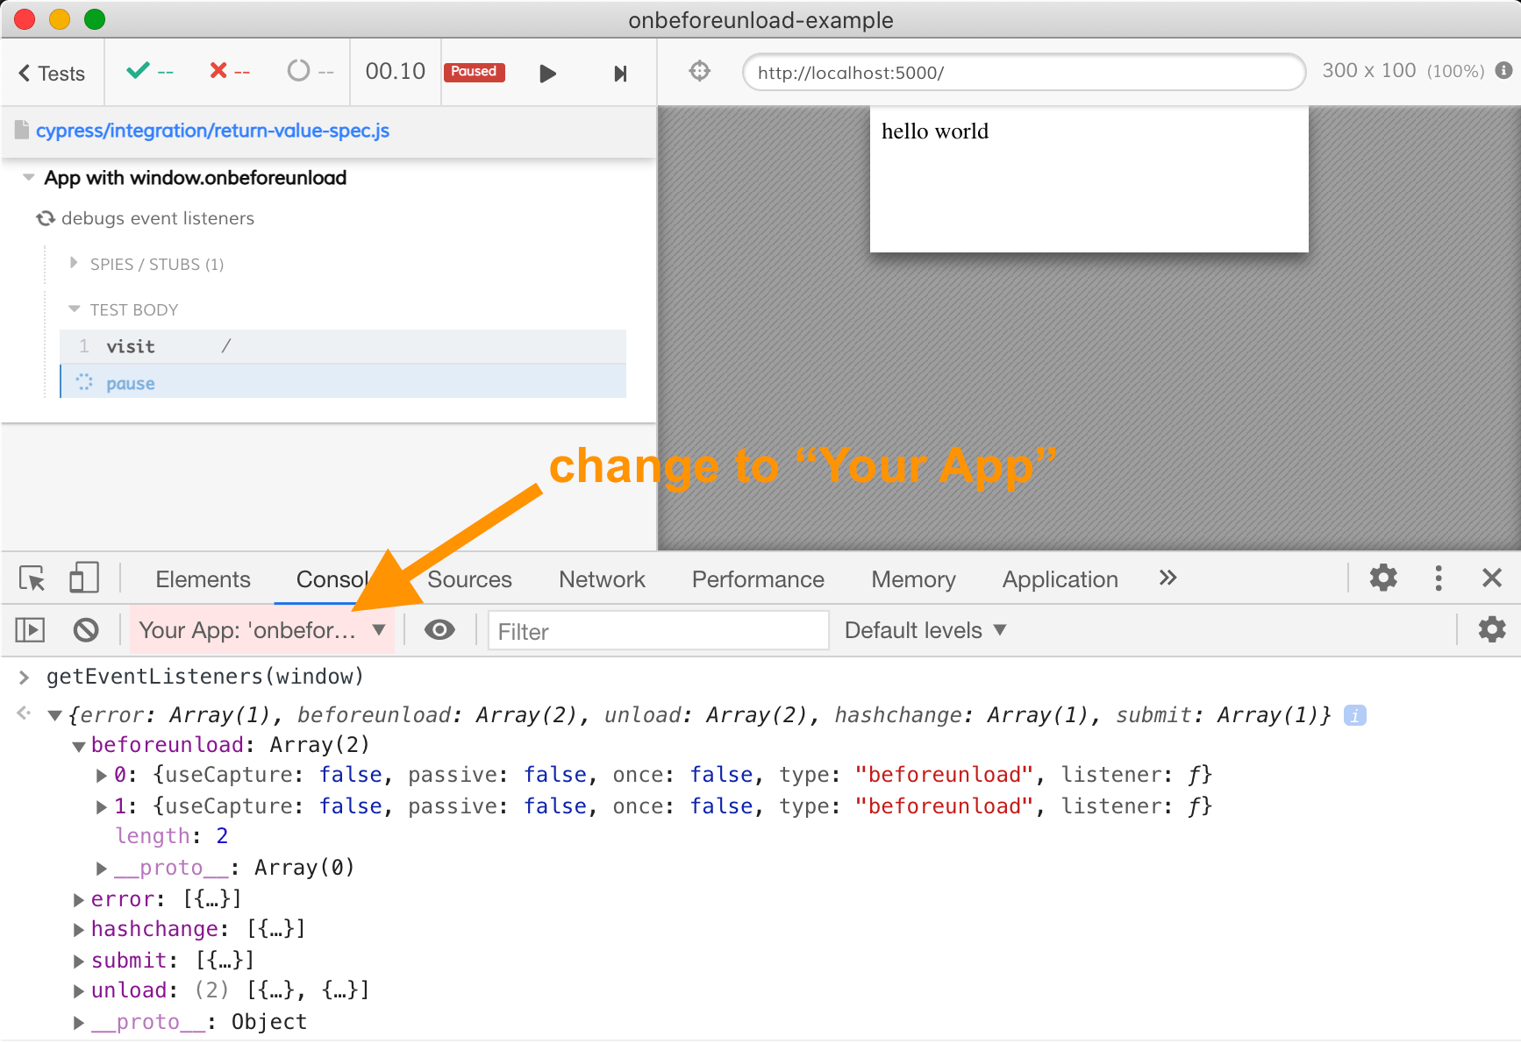Screen dimensions: 1521x1043
Task: Click the pending tests circle counter
Action: pyautogui.click(x=311, y=71)
